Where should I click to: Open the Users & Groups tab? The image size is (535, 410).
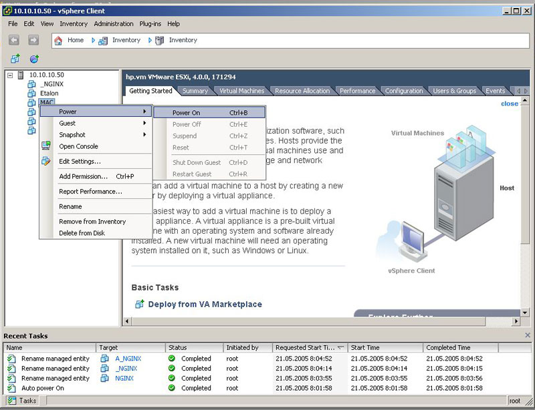point(455,91)
